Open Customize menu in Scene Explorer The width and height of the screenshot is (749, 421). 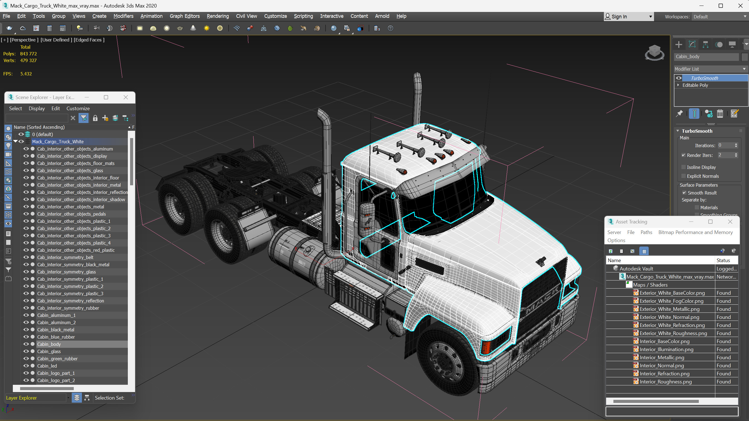[x=78, y=108]
